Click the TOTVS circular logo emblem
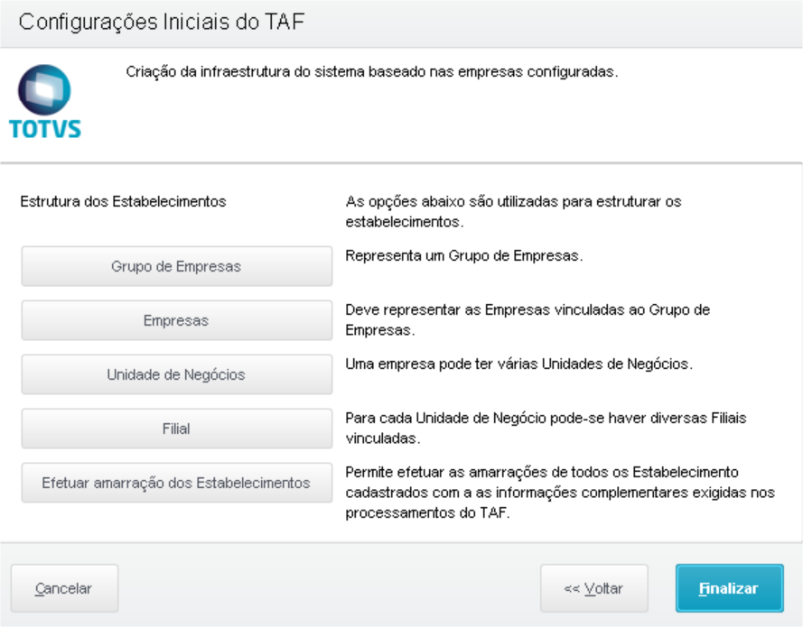Screen dimensions: 803x627 click(x=44, y=89)
